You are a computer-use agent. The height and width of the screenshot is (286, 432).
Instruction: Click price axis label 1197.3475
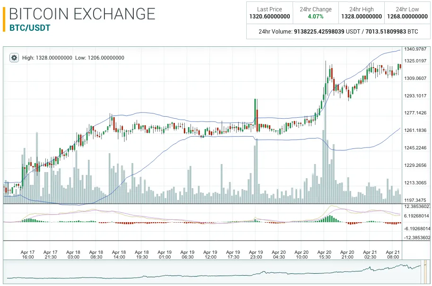pos(415,200)
